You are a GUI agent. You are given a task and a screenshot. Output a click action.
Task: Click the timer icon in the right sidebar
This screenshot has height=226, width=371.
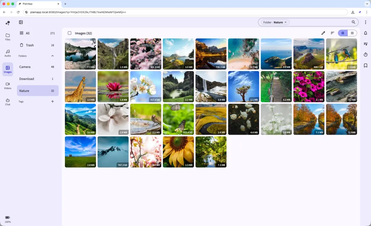tap(365, 55)
